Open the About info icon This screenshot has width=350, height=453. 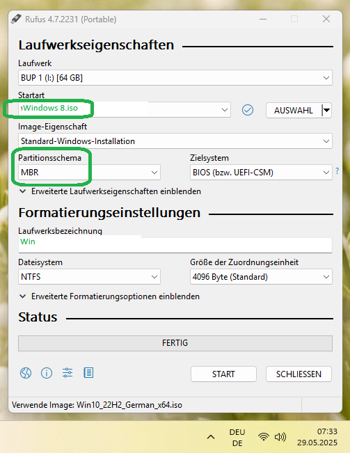tap(47, 373)
